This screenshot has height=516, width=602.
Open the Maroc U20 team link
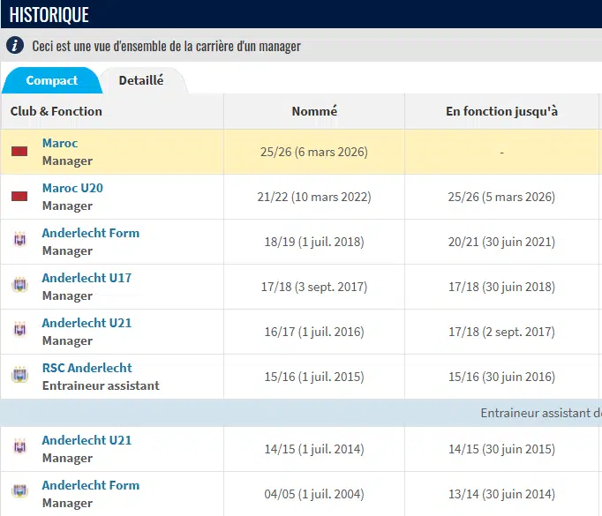click(x=72, y=188)
